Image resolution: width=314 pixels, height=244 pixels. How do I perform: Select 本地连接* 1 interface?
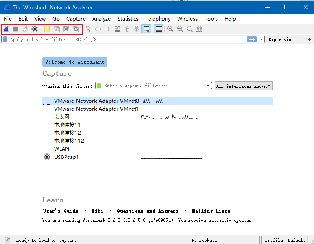158,125
